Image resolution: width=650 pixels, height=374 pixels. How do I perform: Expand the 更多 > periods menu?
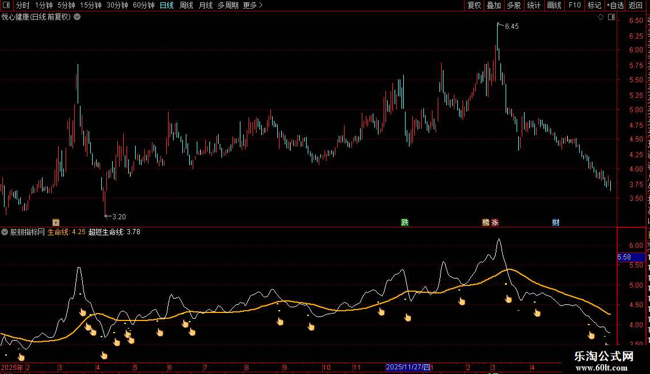[253, 5]
